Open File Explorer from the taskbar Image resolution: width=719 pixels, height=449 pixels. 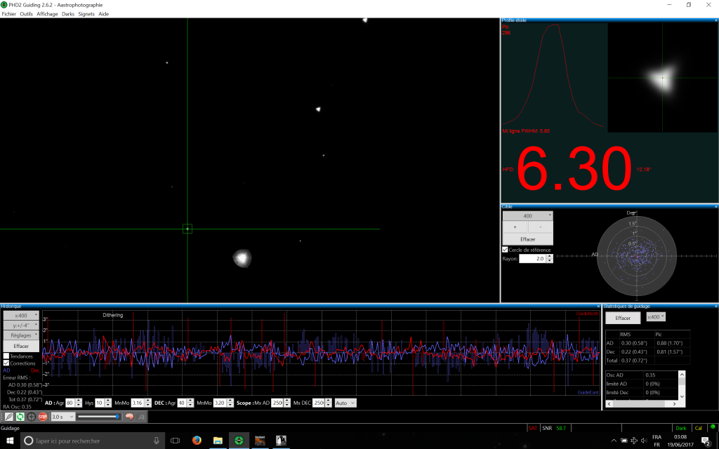218,441
